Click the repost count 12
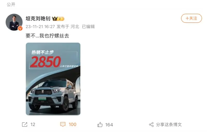This screenshot has width=207, height=132. (33, 125)
